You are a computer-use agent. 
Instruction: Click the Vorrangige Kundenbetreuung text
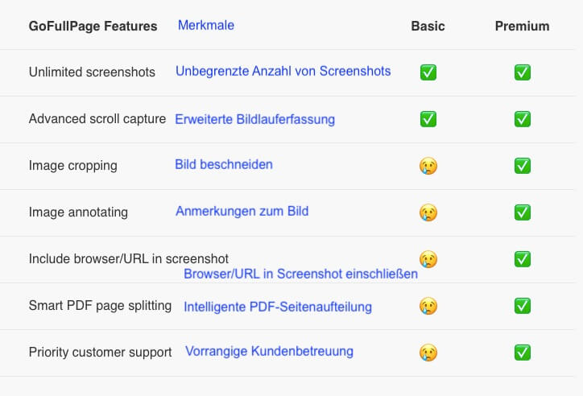pyautogui.click(x=269, y=351)
